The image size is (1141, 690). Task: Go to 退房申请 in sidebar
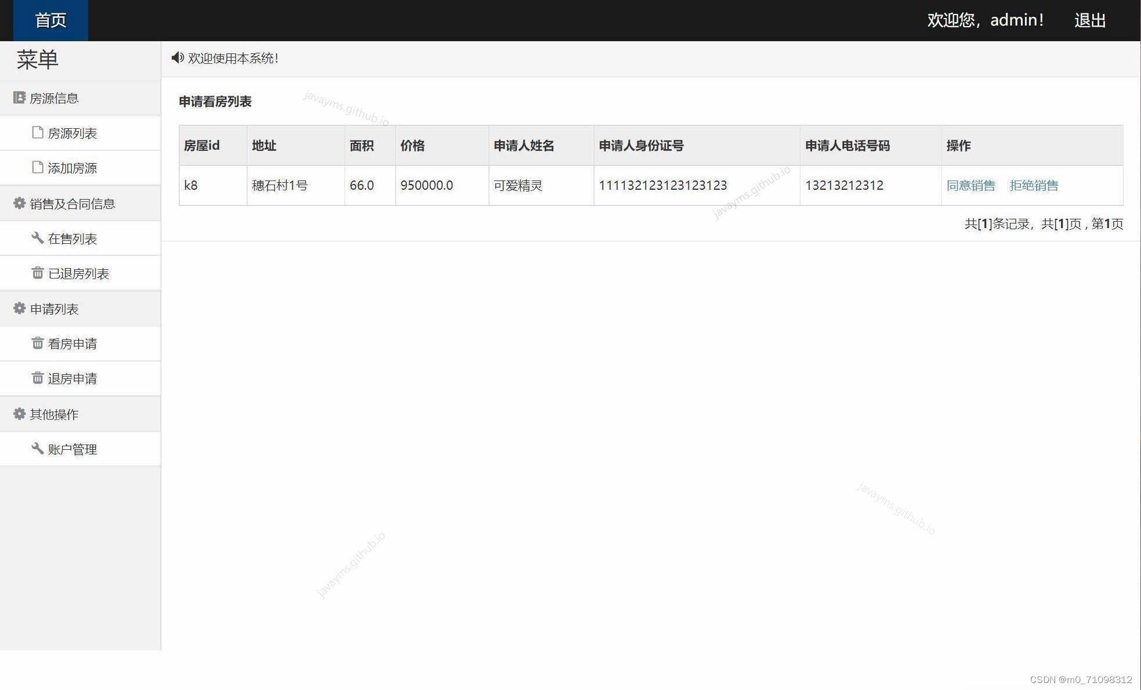72,379
